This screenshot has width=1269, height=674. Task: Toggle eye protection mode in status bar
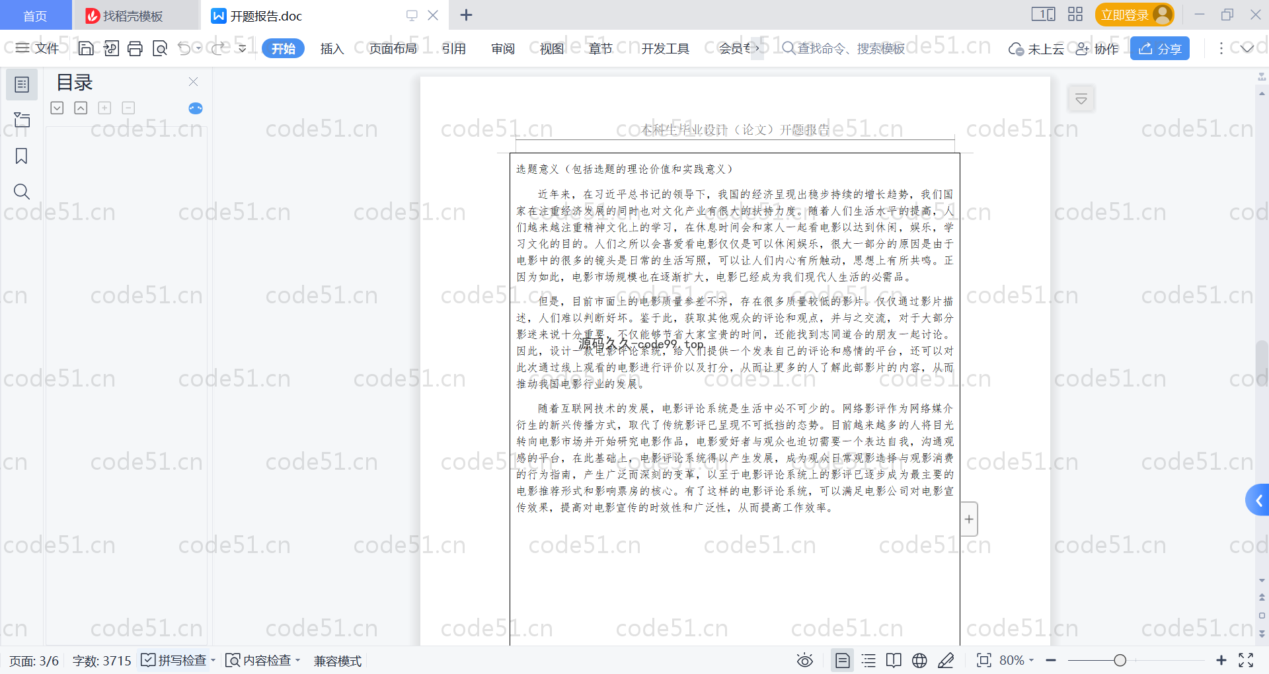[x=804, y=660]
